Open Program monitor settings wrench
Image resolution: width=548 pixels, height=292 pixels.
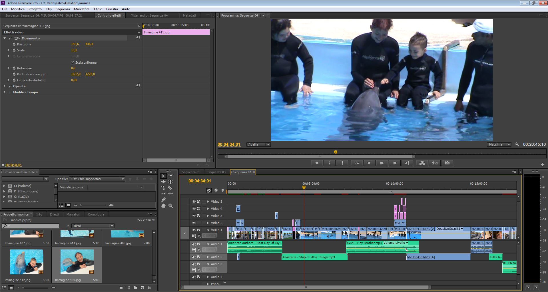tap(517, 144)
